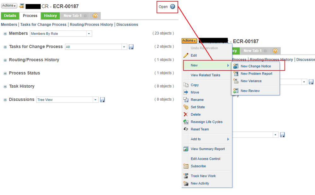Click the add new tab plus icon in left tab bar
Viewport: 315px width, 195px height.
pyautogui.click(x=95, y=16)
